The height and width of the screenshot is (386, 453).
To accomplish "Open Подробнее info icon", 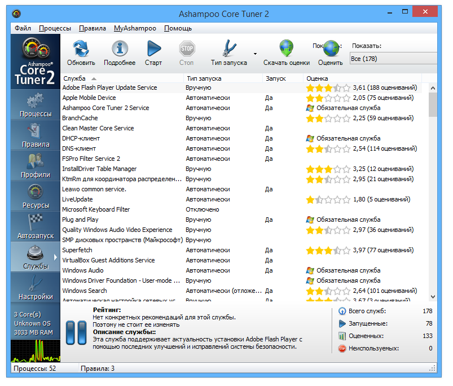I will point(120,49).
